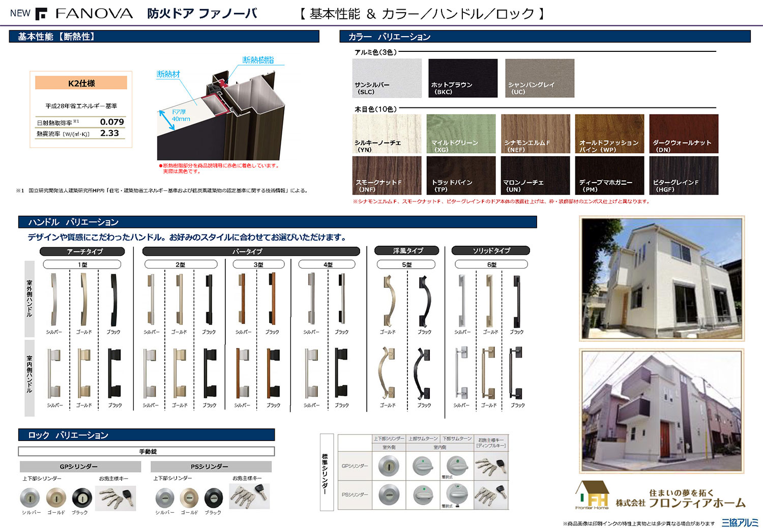Click the 0.079 solar heat gain value
The width and height of the screenshot is (763, 528).
pyautogui.click(x=112, y=122)
